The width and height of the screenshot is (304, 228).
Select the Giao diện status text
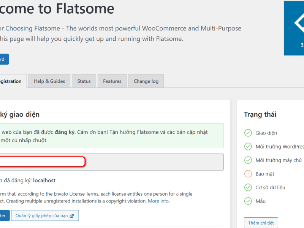pos(266,133)
